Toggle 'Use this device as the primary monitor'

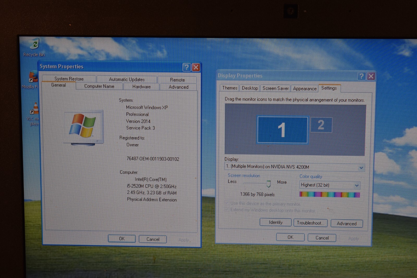pos(263,203)
